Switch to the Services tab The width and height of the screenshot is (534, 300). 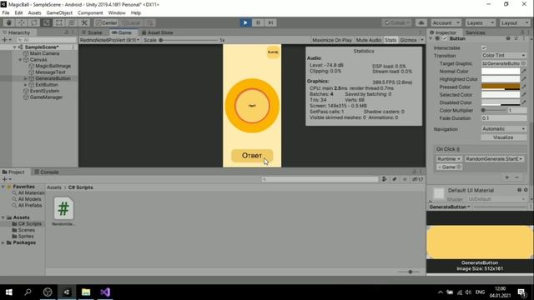476,32
